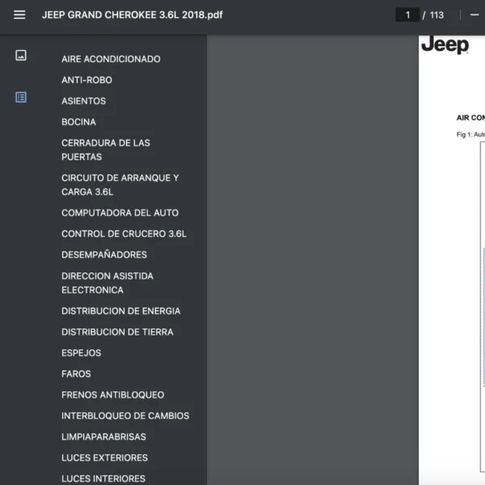Screen dimensions: 485x485
Task: Edit the current page number field
Action: click(x=407, y=15)
